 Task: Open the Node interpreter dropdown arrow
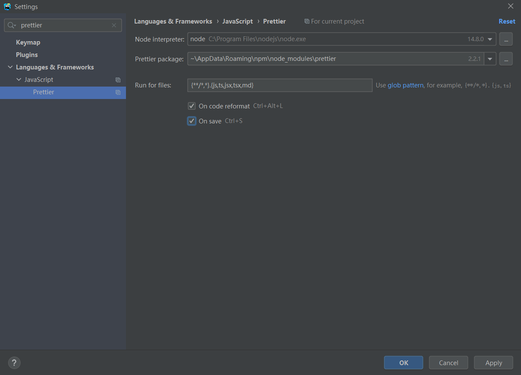tap(490, 39)
